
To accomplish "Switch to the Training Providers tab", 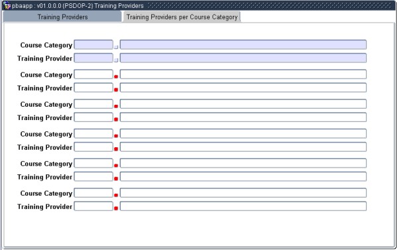I will pos(62,17).
